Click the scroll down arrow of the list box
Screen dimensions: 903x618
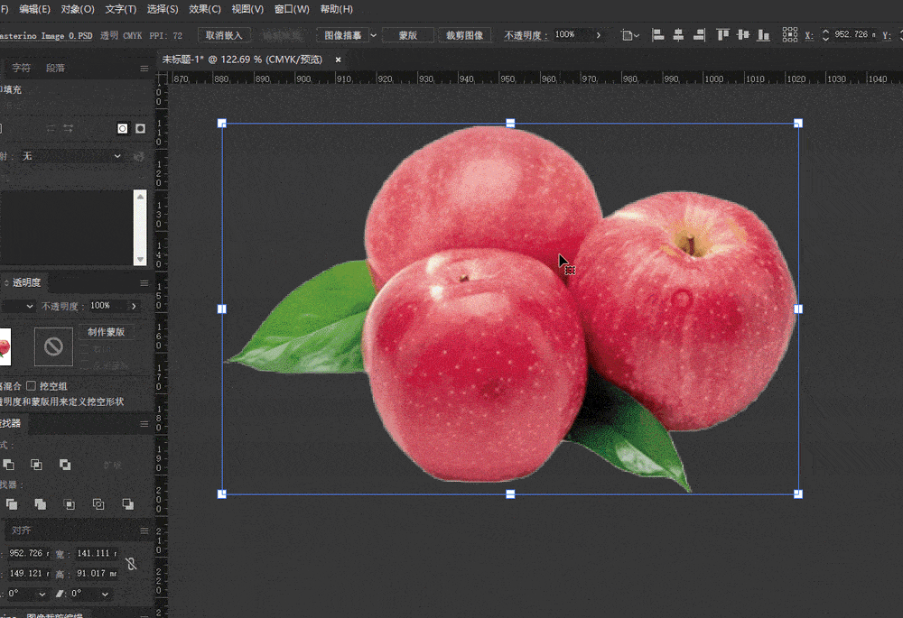pyautogui.click(x=140, y=260)
